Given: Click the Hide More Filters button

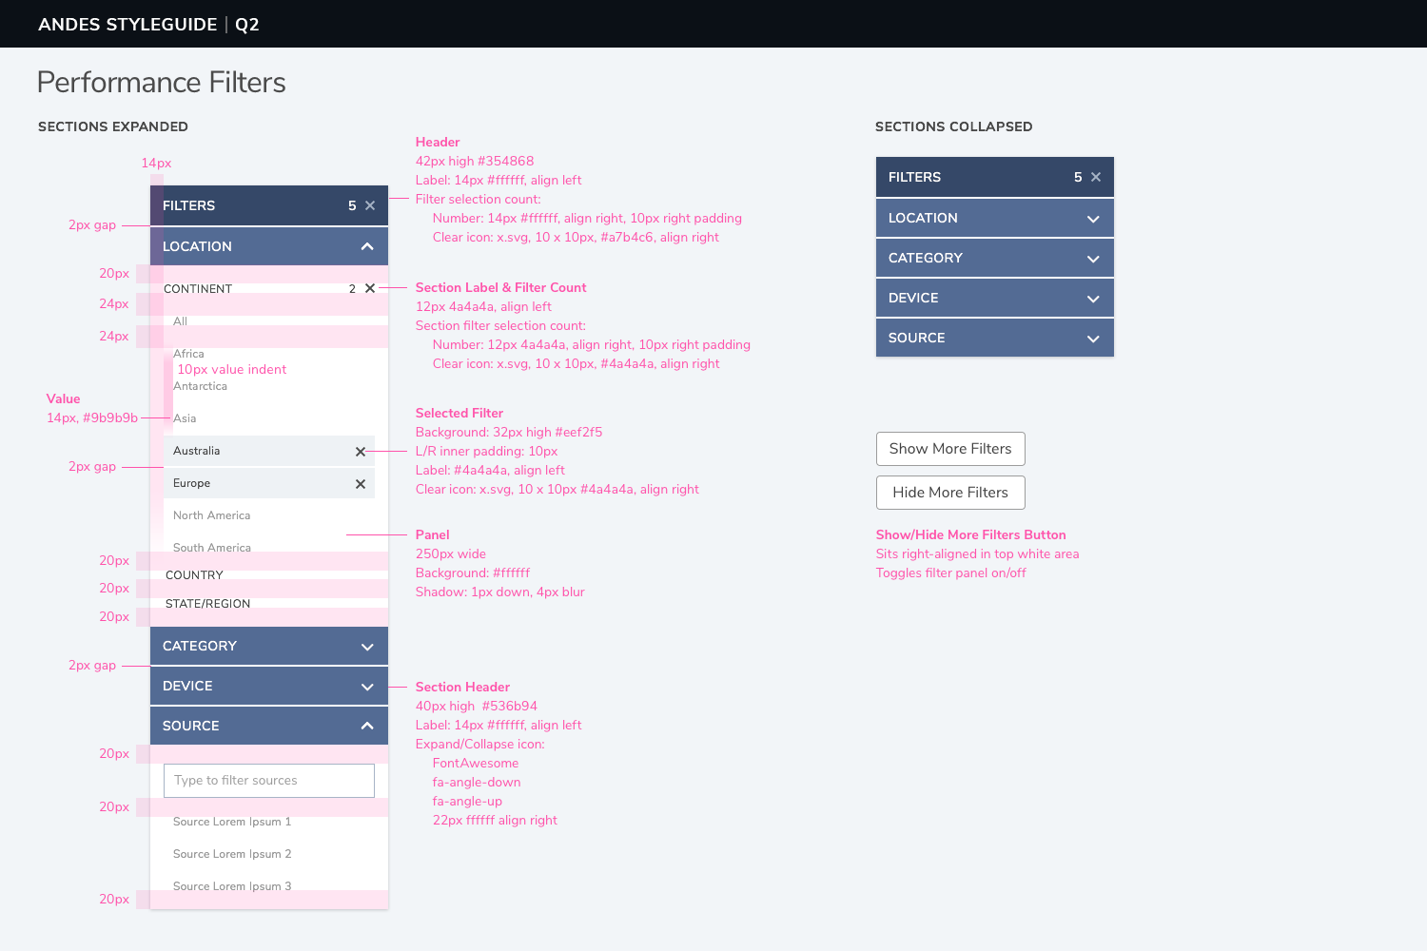Looking at the screenshot, I should point(950,493).
